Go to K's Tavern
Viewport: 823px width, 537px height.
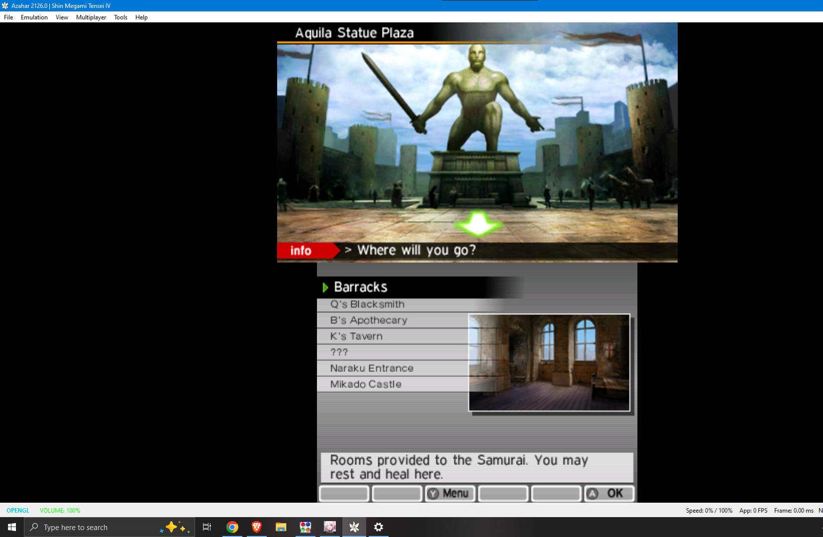tap(393, 336)
